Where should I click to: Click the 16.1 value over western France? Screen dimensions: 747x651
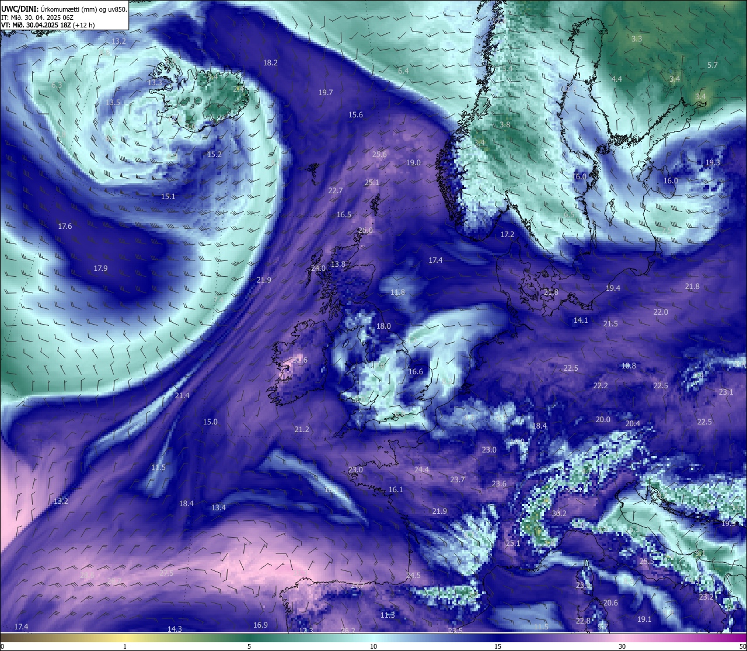tap(396, 489)
